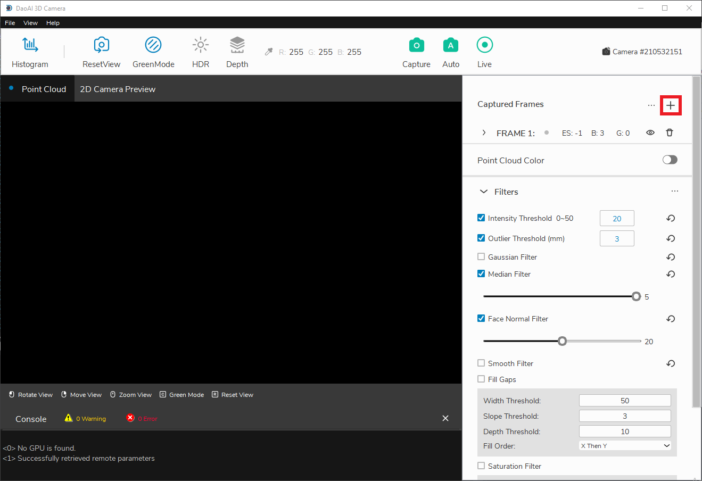
Task: Click the Face Normal Filter slider handle
Action: pos(562,341)
